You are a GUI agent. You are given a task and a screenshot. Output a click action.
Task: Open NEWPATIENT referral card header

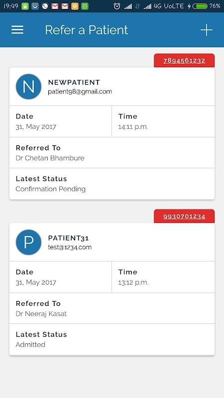coord(112,87)
